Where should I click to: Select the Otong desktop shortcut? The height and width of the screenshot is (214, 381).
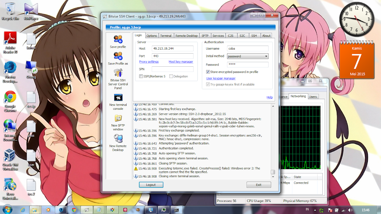[31, 70]
